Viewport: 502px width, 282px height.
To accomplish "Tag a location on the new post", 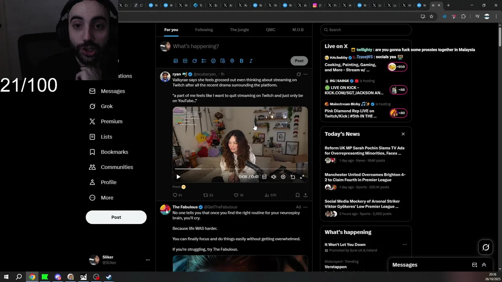I will click(232, 61).
